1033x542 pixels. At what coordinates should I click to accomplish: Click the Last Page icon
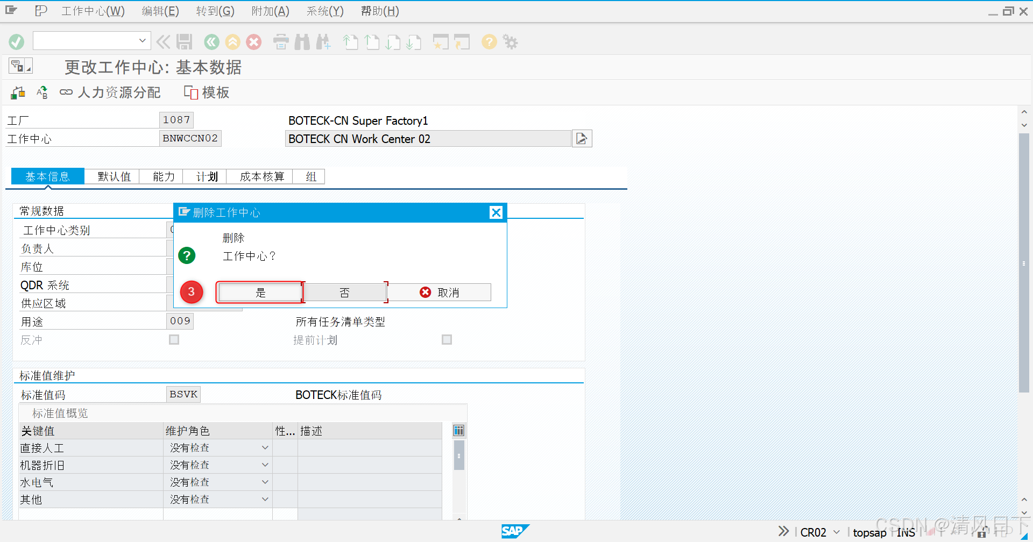click(x=414, y=42)
